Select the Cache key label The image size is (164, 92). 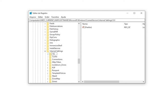click(x=55, y=57)
